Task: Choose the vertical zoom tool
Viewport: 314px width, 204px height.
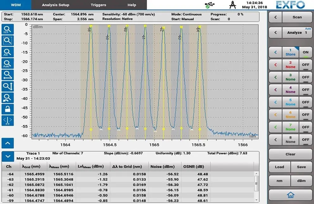Action: 8,86
